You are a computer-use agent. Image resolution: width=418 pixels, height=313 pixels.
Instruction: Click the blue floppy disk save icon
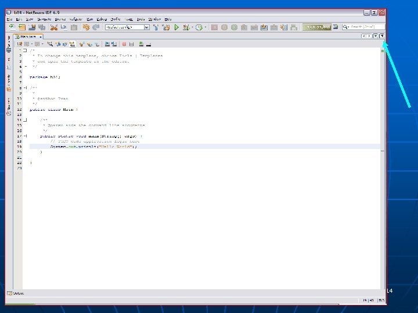32,27
